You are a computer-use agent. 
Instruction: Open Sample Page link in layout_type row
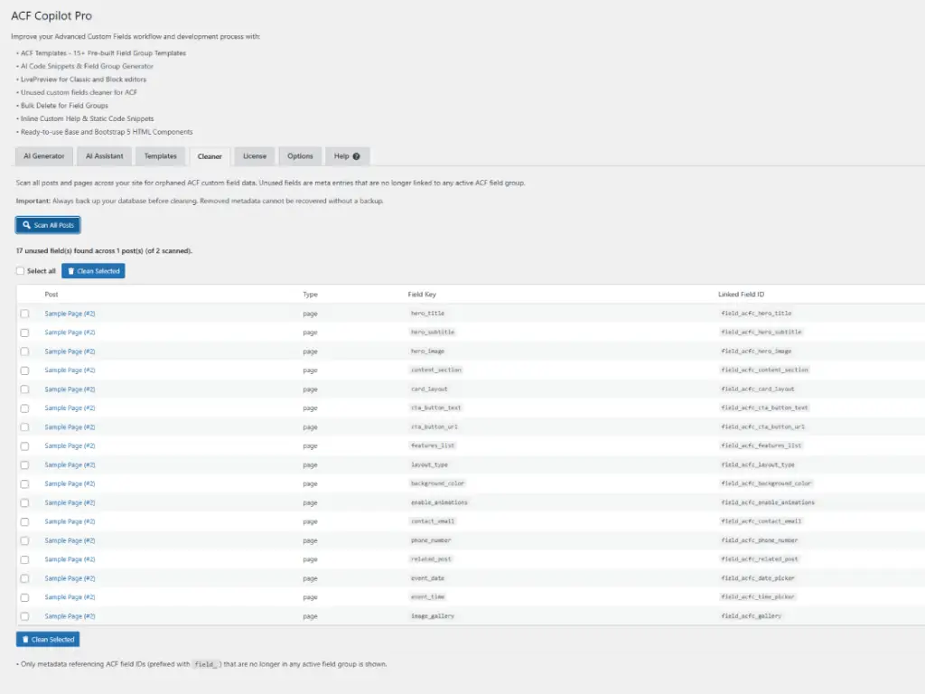(70, 465)
